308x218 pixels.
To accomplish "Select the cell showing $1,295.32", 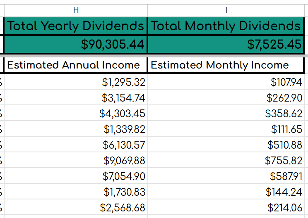I will coord(76,82).
